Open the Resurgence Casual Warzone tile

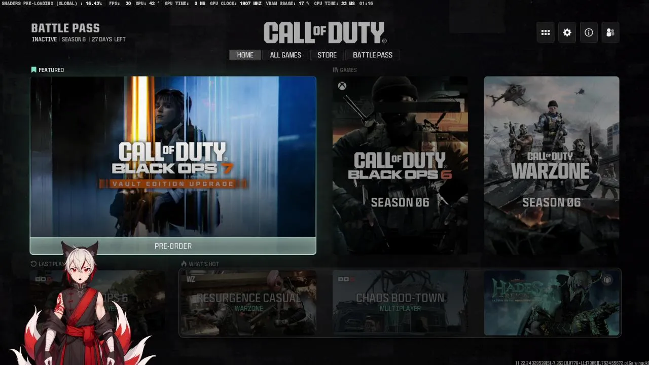pyautogui.click(x=248, y=303)
